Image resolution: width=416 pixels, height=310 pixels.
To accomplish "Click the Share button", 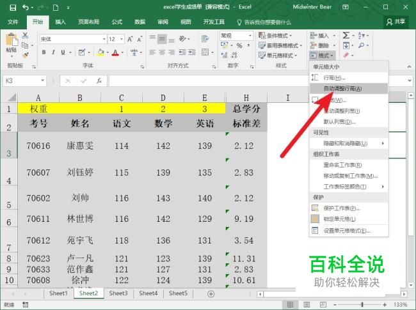I will coord(396,22).
